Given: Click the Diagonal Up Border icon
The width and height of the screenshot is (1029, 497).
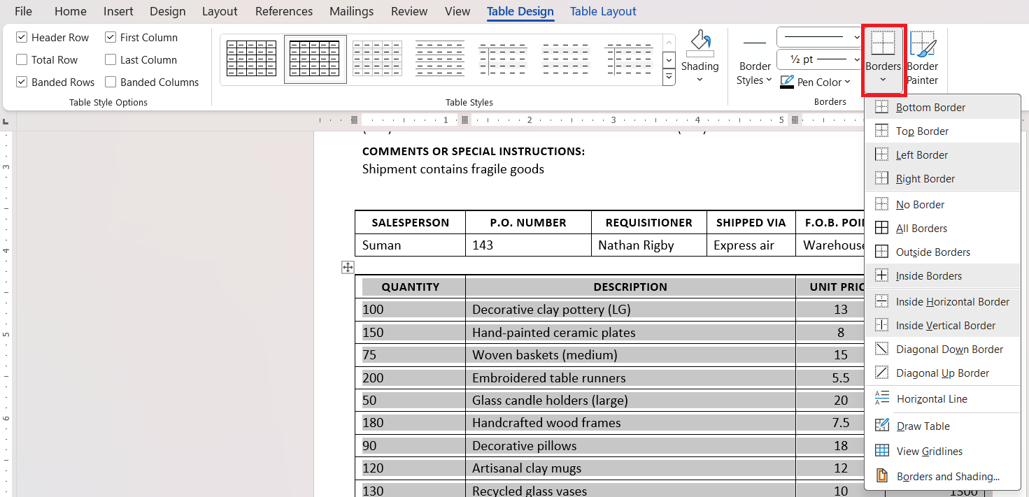Looking at the screenshot, I should click(882, 373).
